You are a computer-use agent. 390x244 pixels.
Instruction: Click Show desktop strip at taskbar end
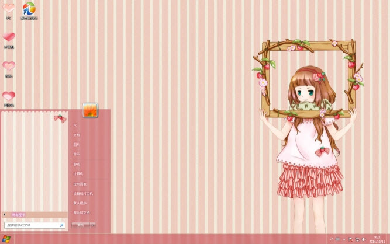[x=388, y=239]
